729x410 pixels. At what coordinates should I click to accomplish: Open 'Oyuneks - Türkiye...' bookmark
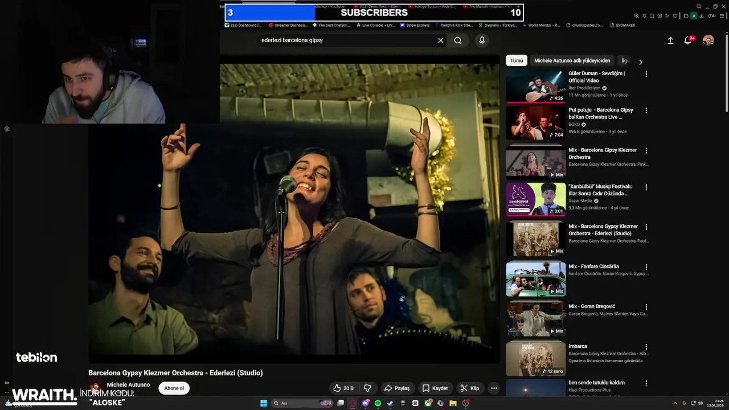[498, 25]
